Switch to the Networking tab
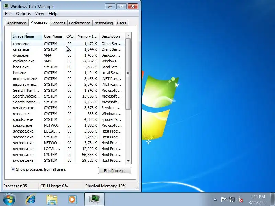This screenshot has height=206, width=275. [103, 23]
